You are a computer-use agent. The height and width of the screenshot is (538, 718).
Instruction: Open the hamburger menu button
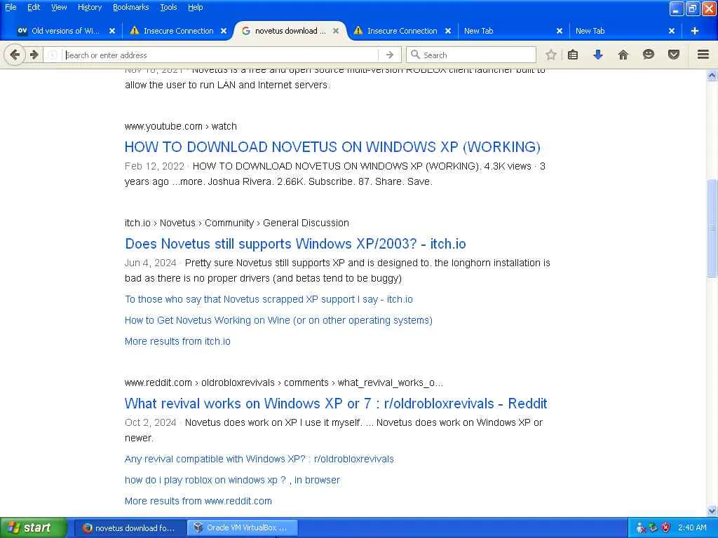[x=703, y=55]
